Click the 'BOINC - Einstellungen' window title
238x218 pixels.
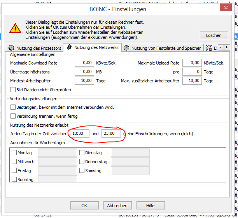(118, 9)
